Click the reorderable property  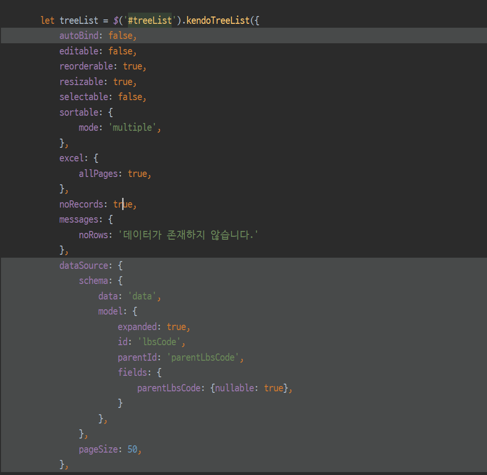(86, 66)
